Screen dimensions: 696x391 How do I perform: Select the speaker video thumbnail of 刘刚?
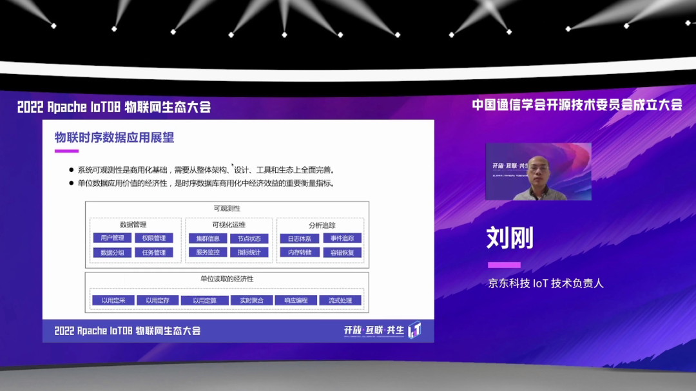[x=538, y=171]
